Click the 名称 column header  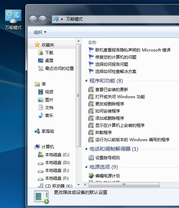(92, 42)
